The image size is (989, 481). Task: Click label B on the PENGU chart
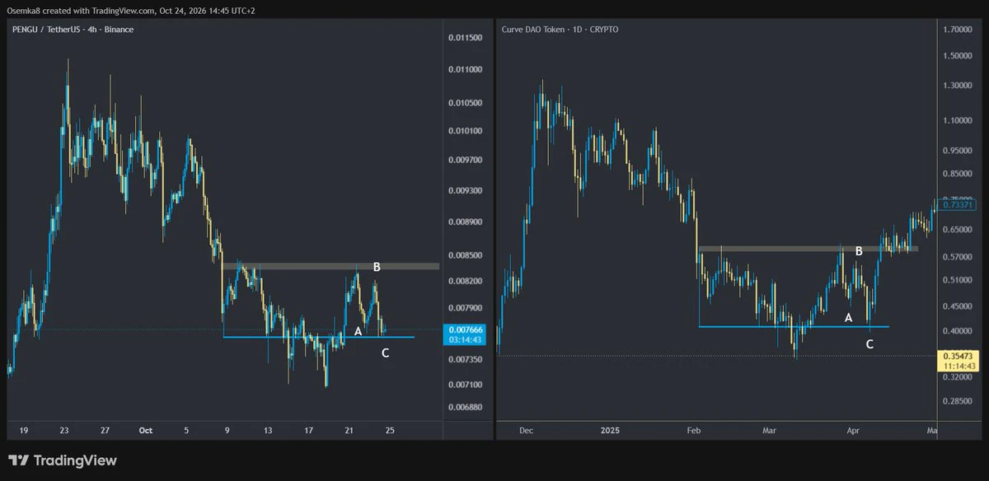click(377, 267)
